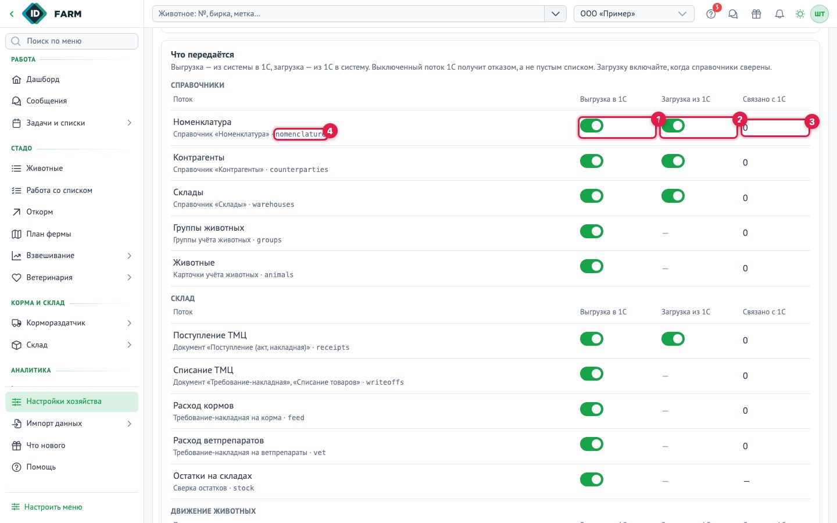Switch off Выгрузка в 1С for Группы животных
The width and height of the screenshot is (837, 523).
coord(592,231)
